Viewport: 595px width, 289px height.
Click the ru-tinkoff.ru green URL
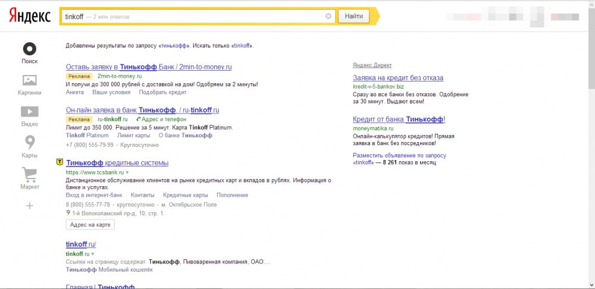[x=112, y=120]
